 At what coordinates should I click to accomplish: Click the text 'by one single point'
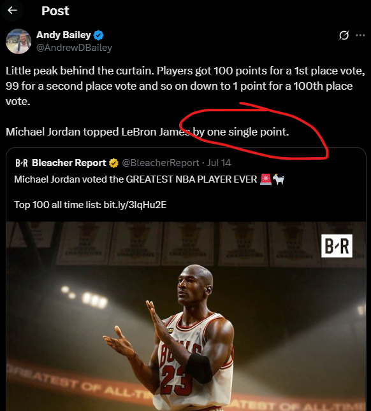[x=241, y=132]
